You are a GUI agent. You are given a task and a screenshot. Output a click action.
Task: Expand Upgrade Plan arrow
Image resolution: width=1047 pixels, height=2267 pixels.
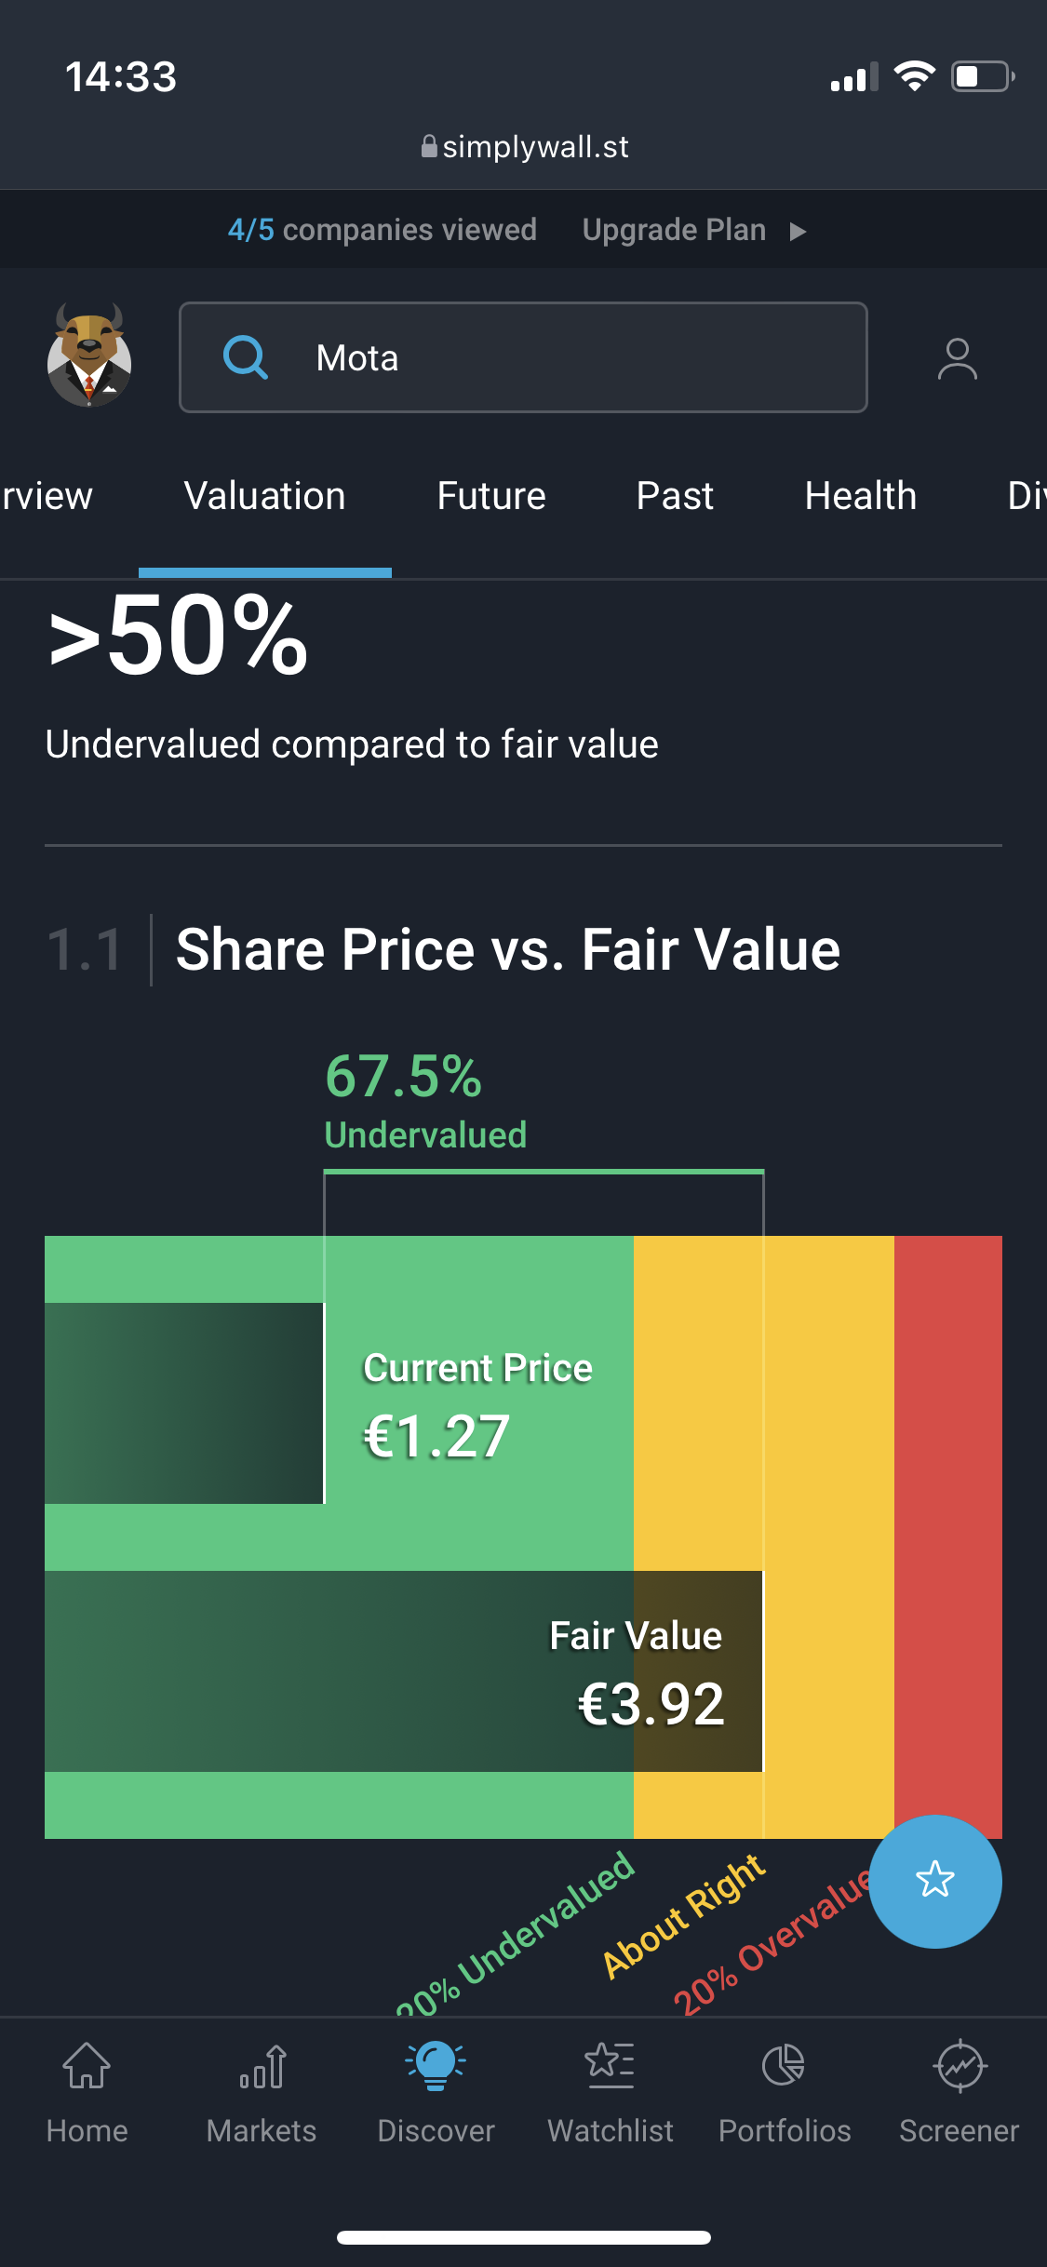(798, 231)
